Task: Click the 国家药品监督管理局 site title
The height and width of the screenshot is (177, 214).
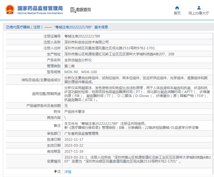Action: (40, 8)
